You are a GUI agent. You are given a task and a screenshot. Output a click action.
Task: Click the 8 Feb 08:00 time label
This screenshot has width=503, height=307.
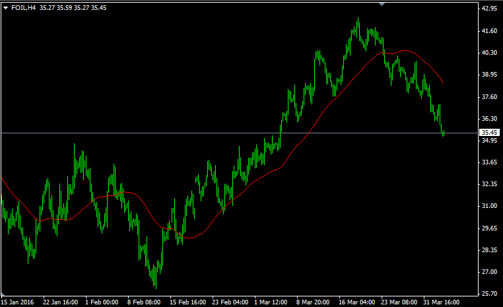tap(144, 302)
